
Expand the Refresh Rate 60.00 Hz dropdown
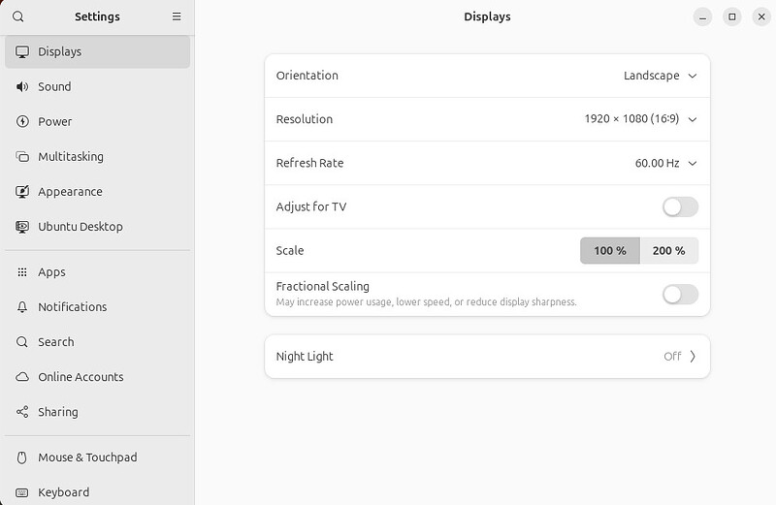(665, 163)
